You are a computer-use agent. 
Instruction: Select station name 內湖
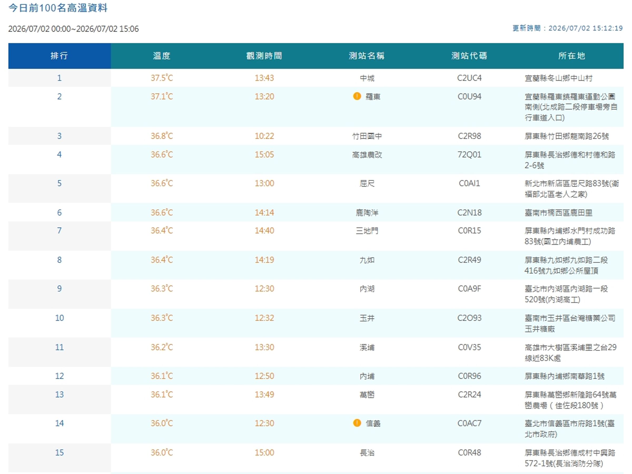point(367,289)
